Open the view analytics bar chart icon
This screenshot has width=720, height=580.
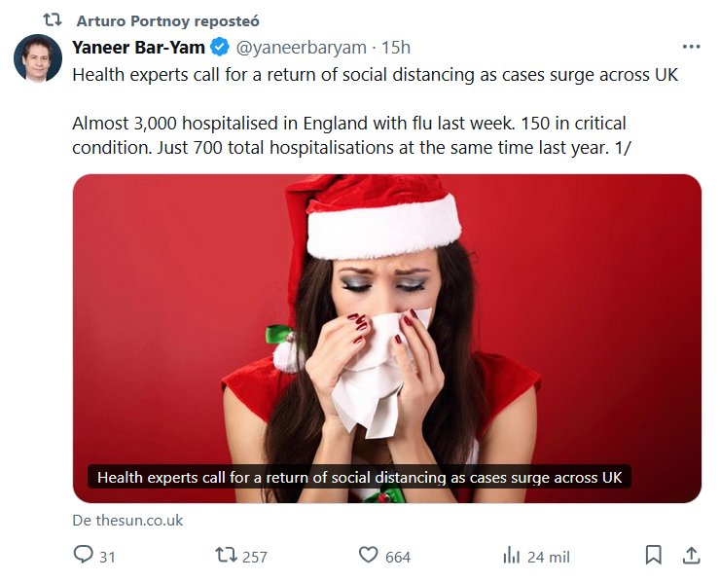tap(511, 556)
